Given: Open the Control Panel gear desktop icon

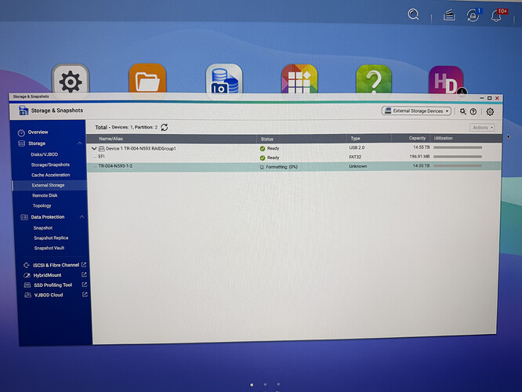Looking at the screenshot, I should point(71,79).
